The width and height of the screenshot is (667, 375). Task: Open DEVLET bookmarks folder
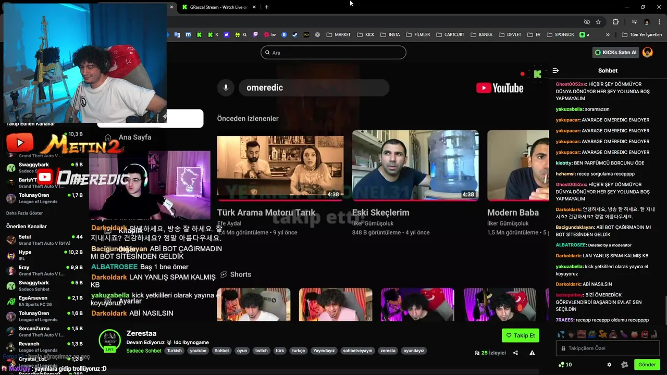(x=509, y=34)
